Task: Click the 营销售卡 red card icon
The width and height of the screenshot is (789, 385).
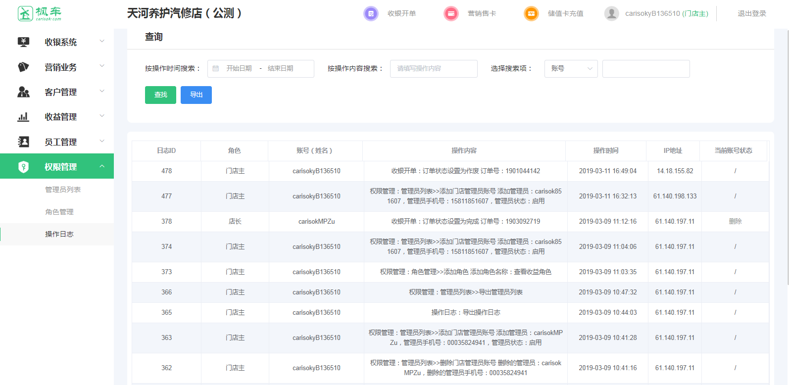Action: (451, 13)
